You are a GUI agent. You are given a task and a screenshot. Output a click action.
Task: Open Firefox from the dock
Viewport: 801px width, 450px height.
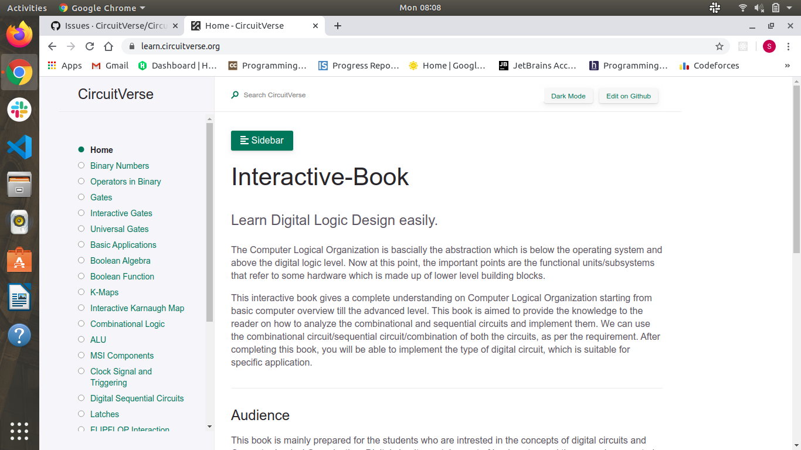19,35
